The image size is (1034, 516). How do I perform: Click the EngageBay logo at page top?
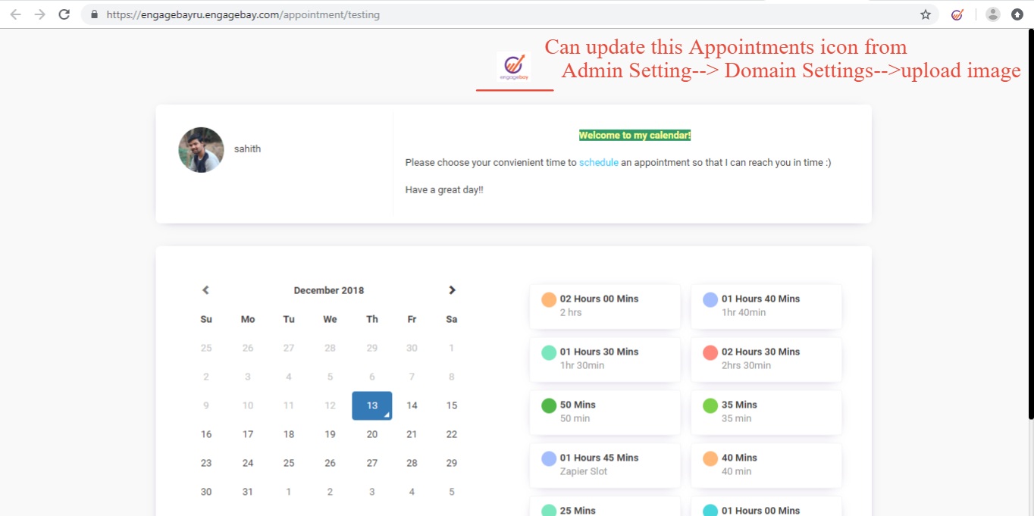(514, 67)
